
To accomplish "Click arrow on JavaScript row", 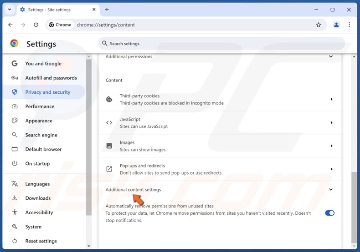I will pos(332,122).
